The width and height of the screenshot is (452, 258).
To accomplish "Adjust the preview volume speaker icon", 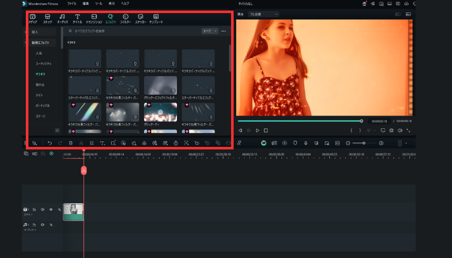I will click(x=400, y=130).
